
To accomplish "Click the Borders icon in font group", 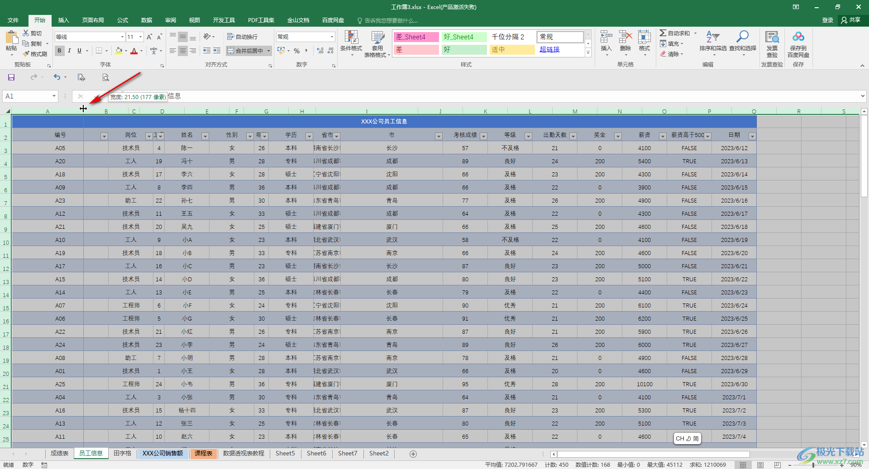I will 99,51.
